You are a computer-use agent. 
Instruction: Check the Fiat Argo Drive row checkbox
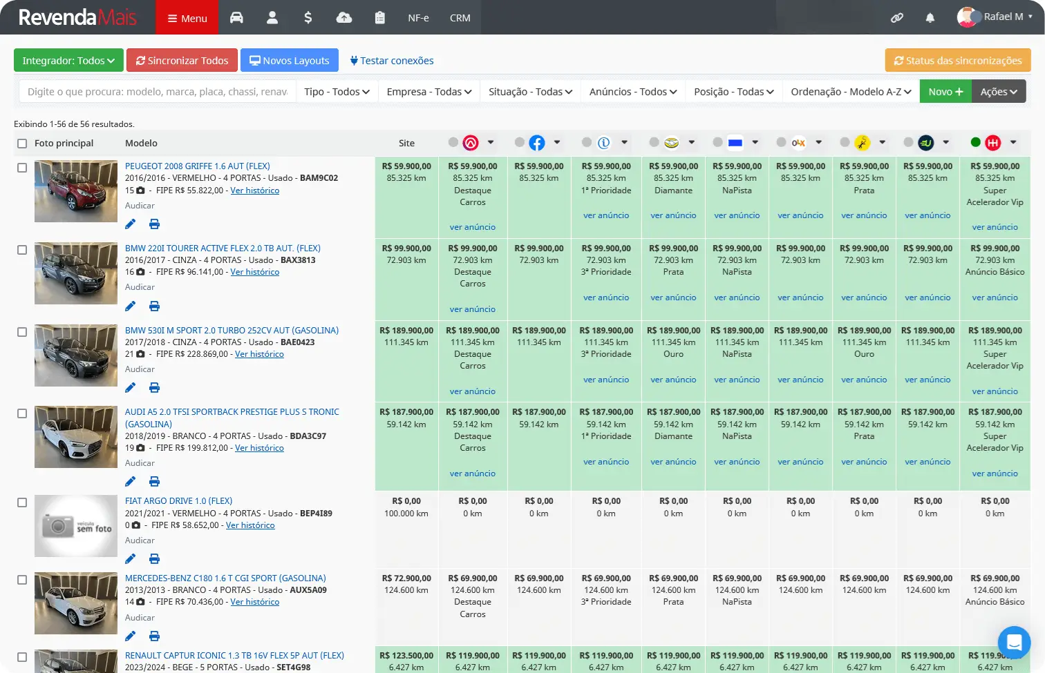tap(22, 503)
